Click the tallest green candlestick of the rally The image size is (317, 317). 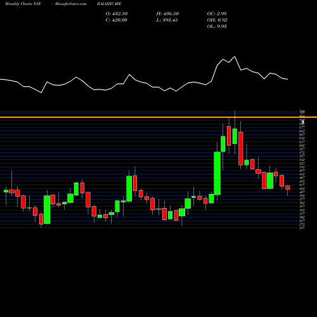tap(217, 173)
